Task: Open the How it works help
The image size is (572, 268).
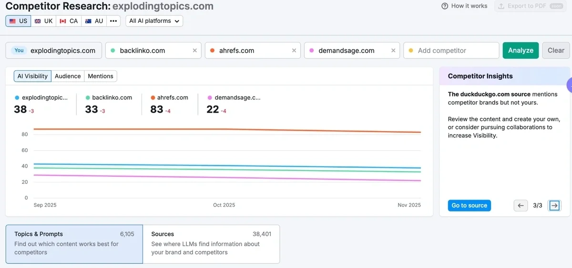Action: pos(464,6)
